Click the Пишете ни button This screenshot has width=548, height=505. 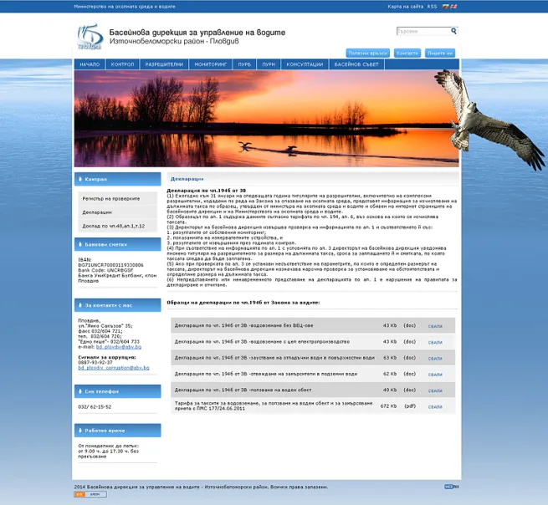(x=440, y=53)
